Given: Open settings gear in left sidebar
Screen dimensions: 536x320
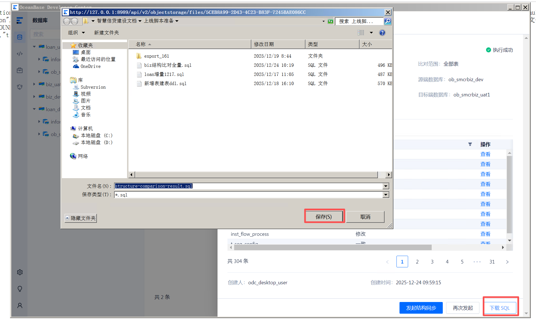Looking at the screenshot, I should pyautogui.click(x=20, y=272).
